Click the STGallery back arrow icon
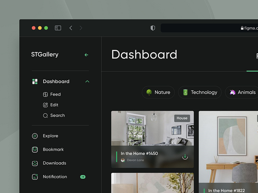This screenshot has height=193, width=258. [x=86, y=55]
